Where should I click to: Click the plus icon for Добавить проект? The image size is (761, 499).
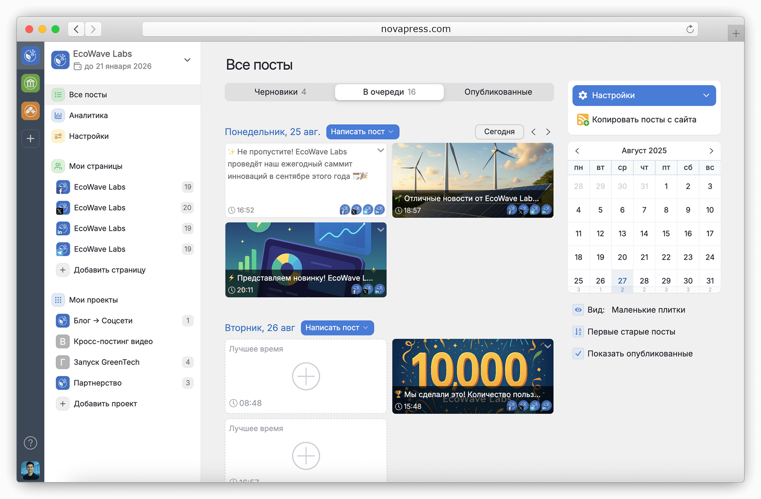(63, 404)
